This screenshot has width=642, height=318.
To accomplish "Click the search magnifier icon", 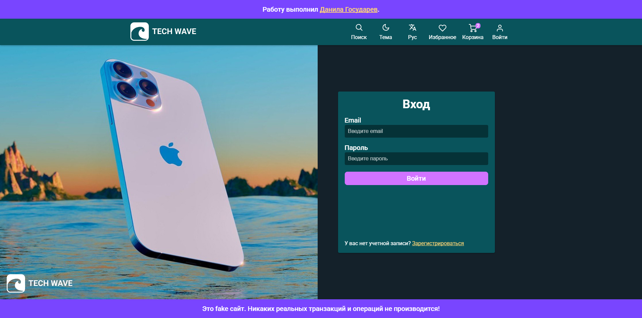I will 359,27.
